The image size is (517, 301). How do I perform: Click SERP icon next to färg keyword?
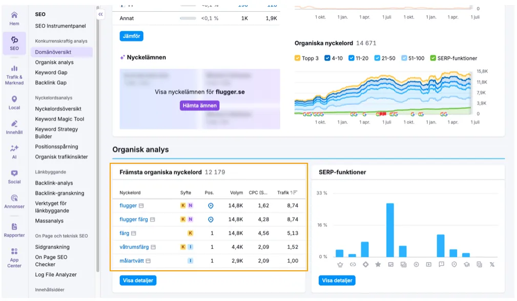click(x=134, y=233)
